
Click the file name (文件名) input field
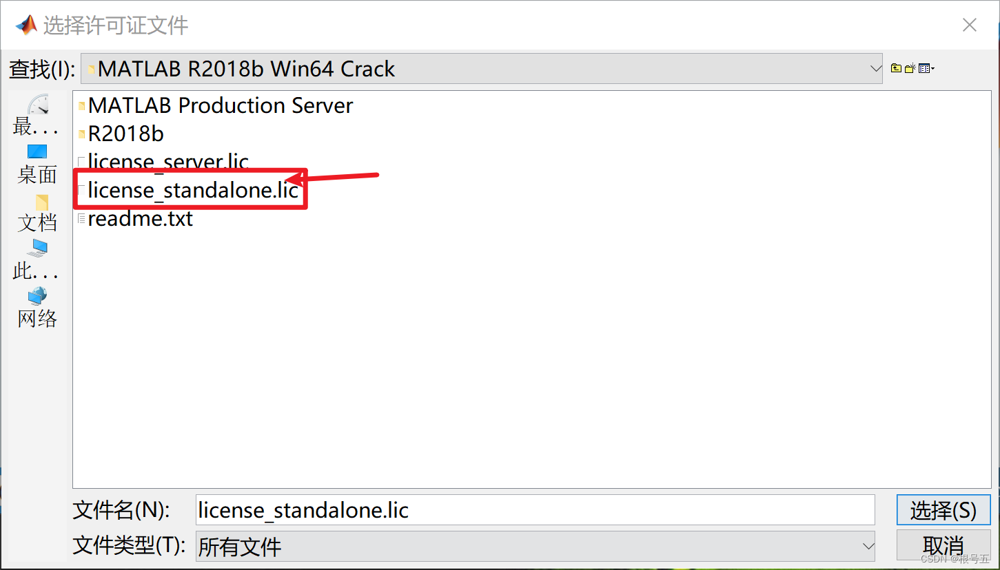[535, 510]
